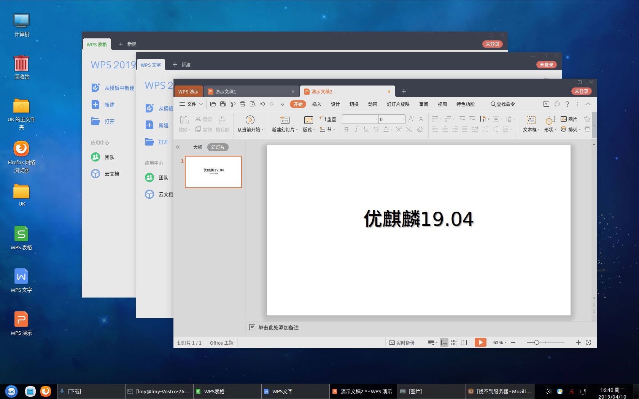Select the 形状 shapes tool
This screenshot has height=399, width=639.
pos(549,123)
